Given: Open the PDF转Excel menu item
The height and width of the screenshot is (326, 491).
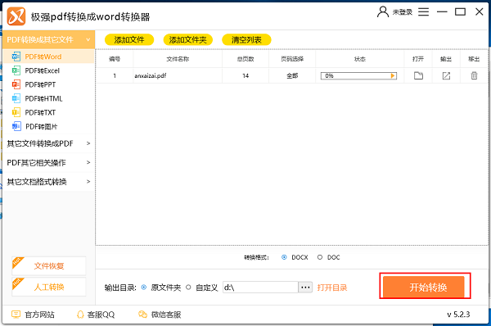Looking at the screenshot, I should [x=48, y=70].
